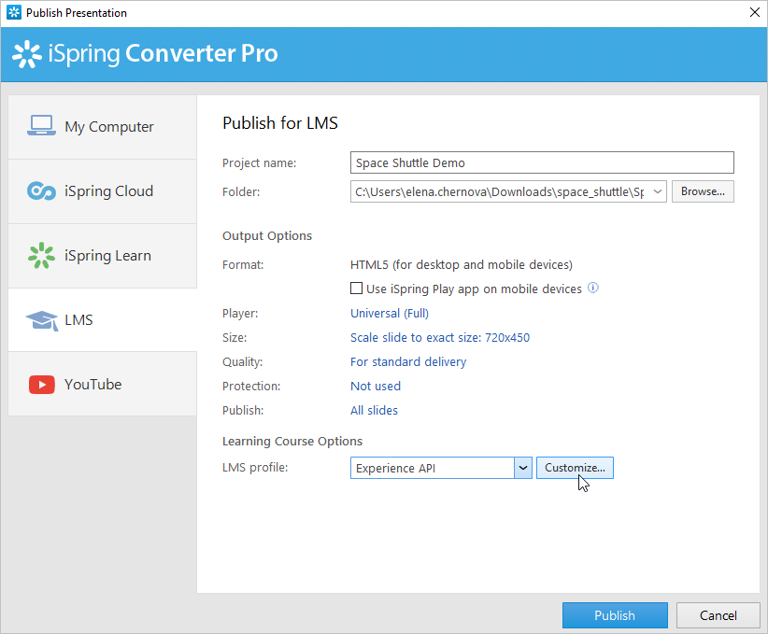Click the red YouTube play icon
This screenshot has width=768, height=634.
[x=42, y=385]
